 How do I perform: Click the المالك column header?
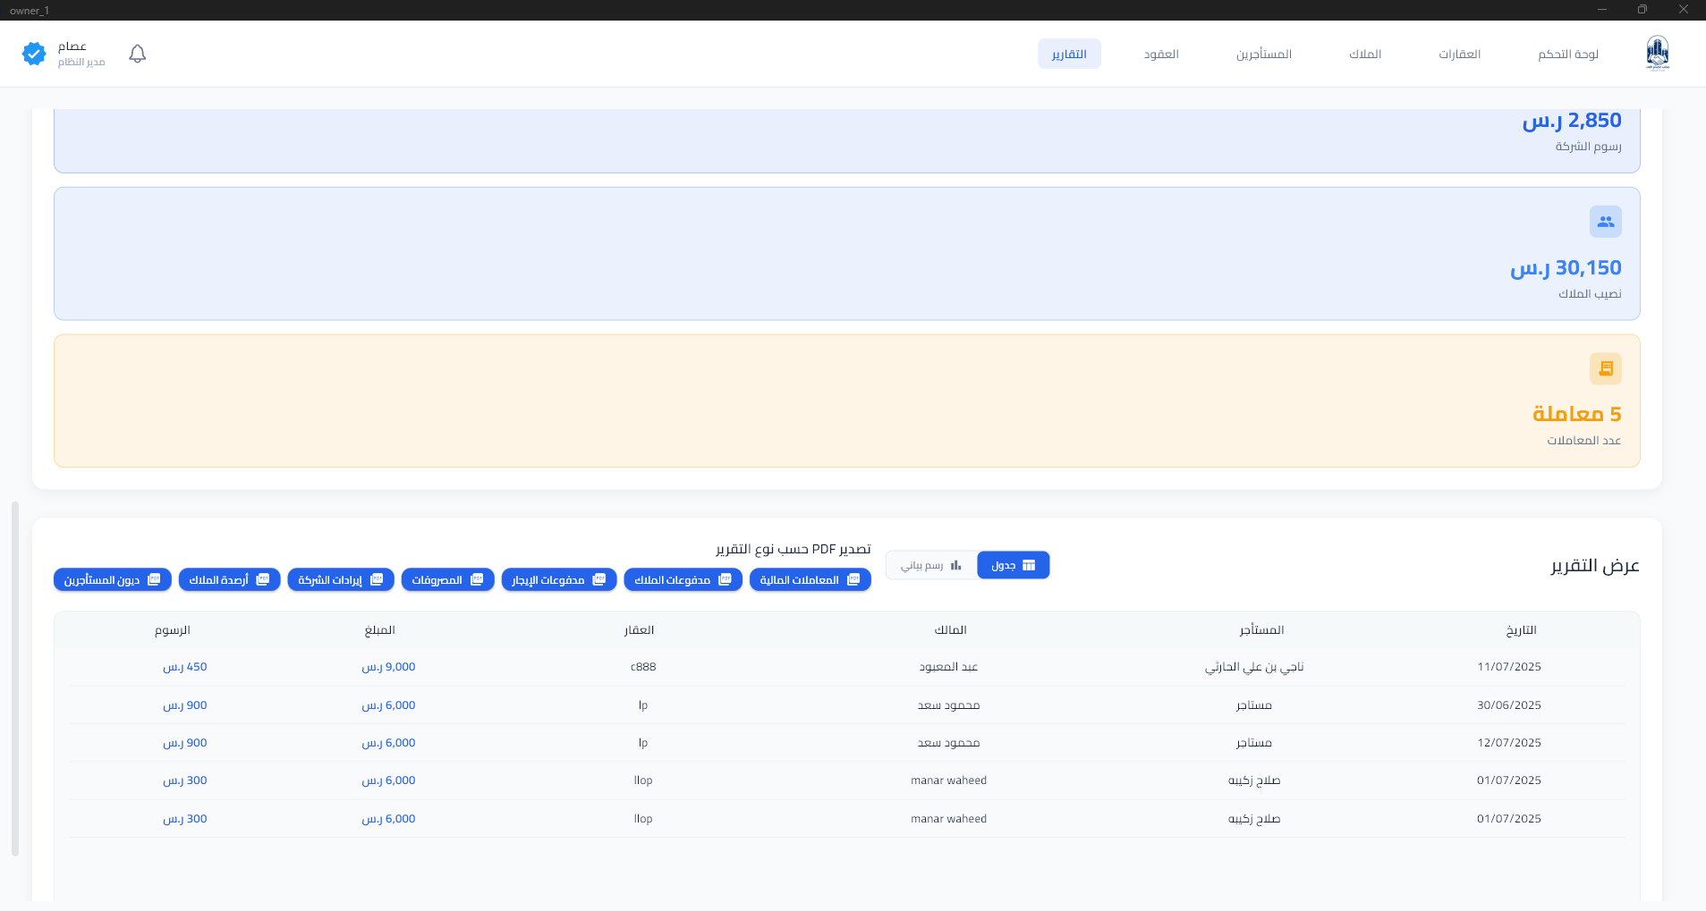click(950, 629)
